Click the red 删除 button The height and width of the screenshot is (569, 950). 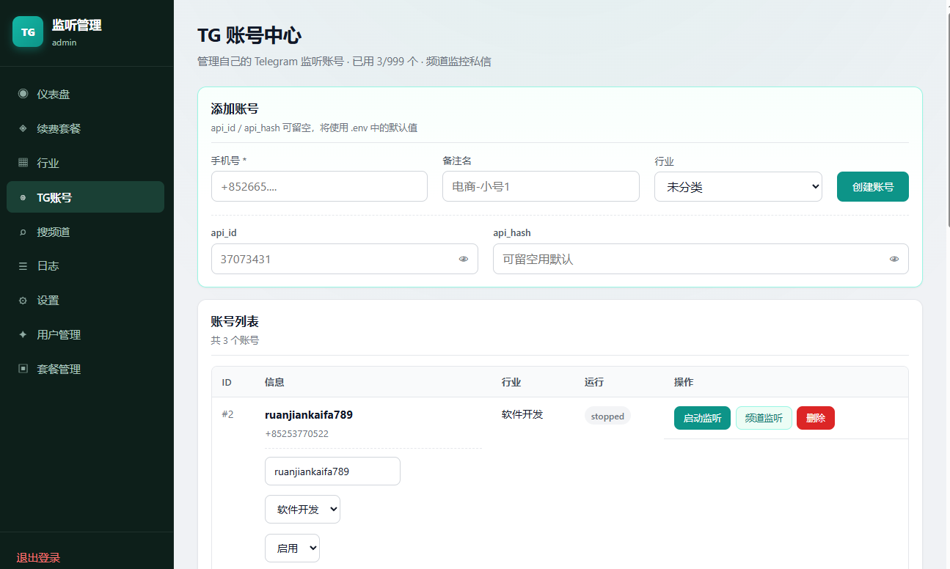(816, 418)
